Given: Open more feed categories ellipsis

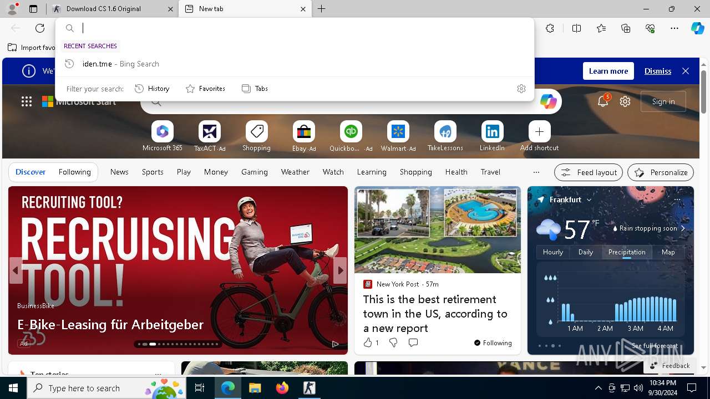Looking at the screenshot, I should pyautogui.click(x=536, y=172).
